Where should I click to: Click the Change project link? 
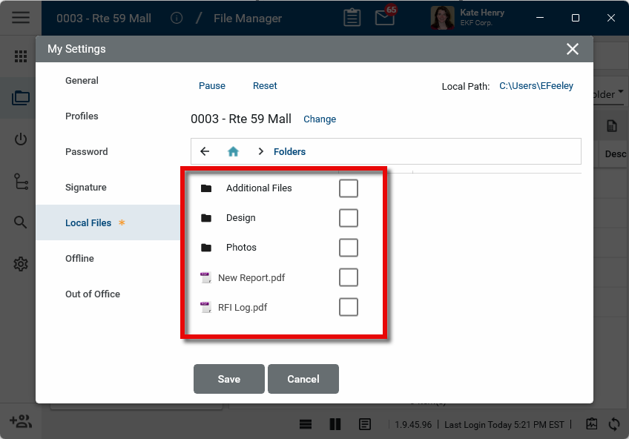point(320,119)
